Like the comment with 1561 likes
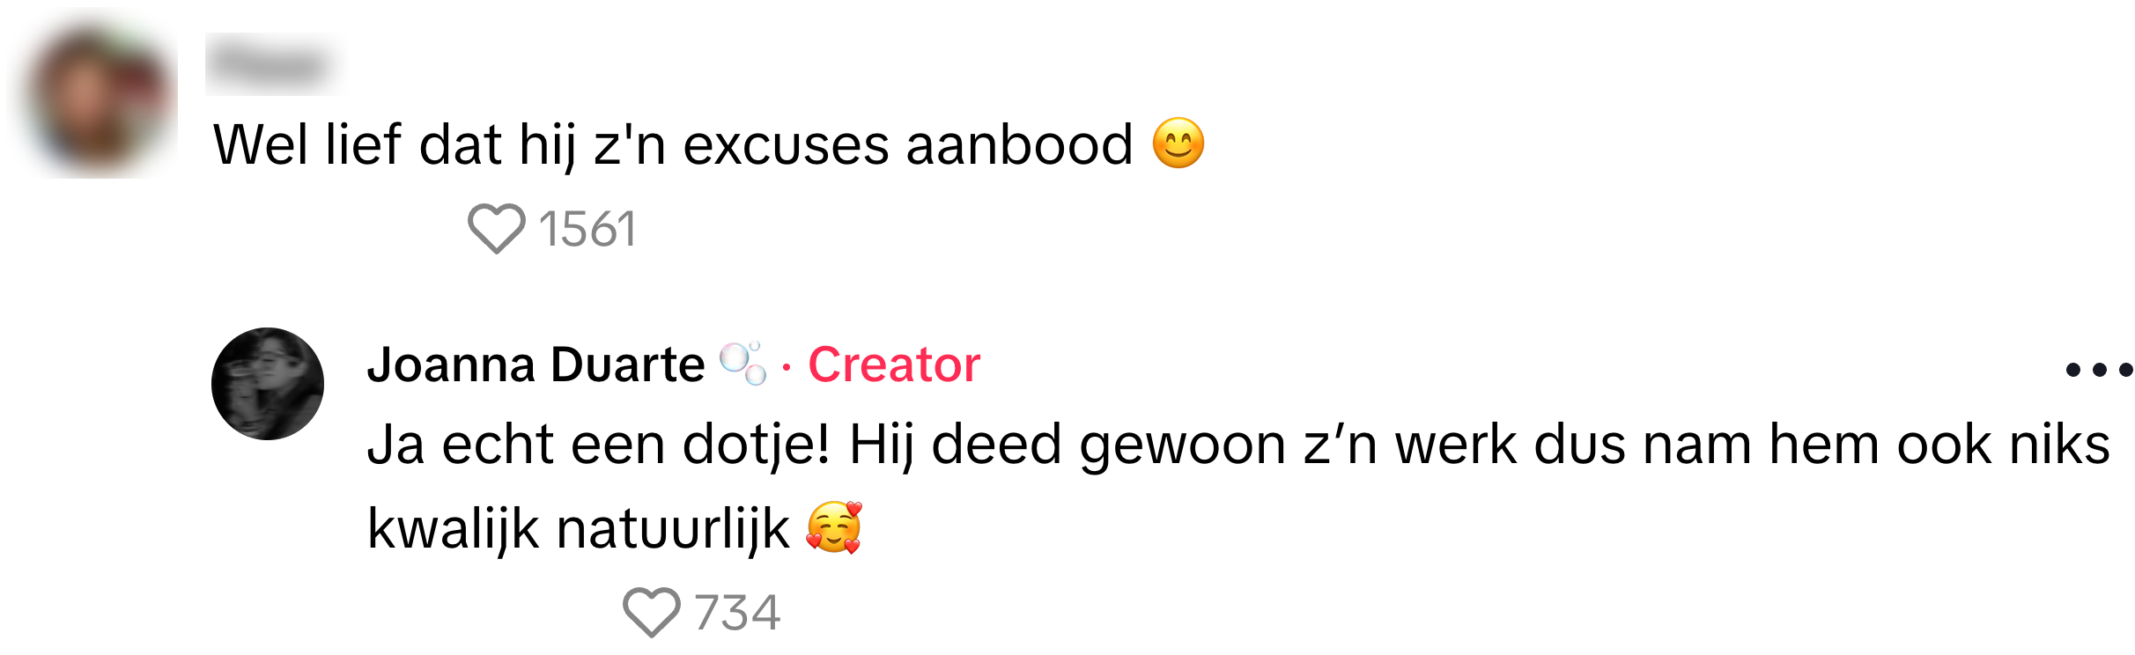This screenshot has width=2135, height=655. coord(496,228)
